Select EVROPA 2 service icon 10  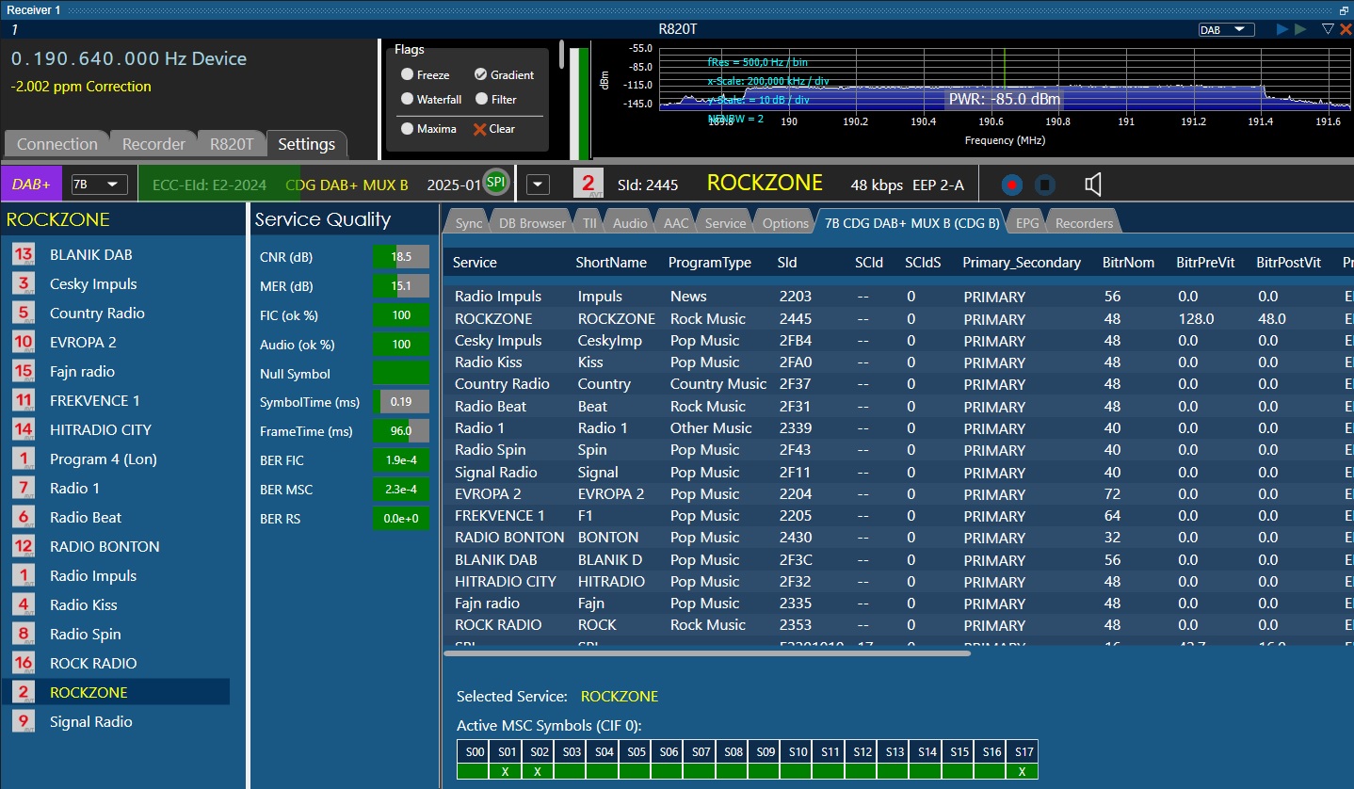click(x=24, y=342)
